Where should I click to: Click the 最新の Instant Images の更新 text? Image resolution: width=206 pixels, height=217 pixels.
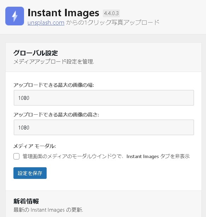pyautogui.click(x=48, y=210)
